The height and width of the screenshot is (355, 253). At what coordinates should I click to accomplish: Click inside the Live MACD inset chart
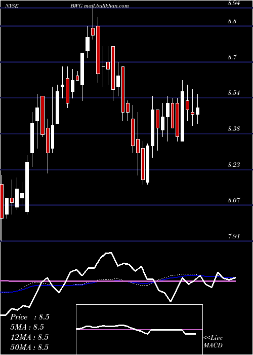coord(139,330)
